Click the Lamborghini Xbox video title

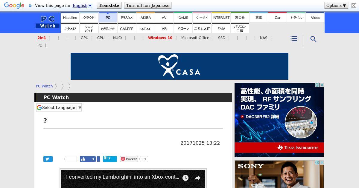point(123,177)
